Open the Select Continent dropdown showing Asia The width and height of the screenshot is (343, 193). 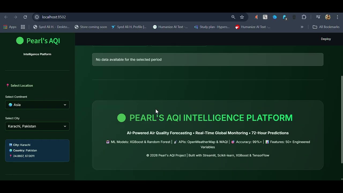37,105
